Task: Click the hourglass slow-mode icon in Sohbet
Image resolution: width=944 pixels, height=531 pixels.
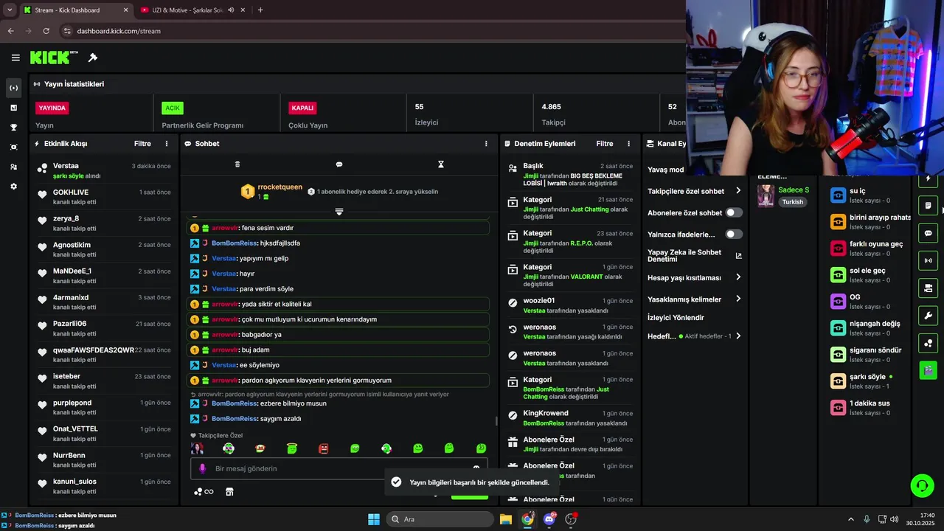Action: coord(441,164)
